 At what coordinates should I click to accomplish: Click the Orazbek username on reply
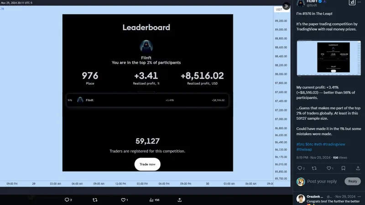click(315, 196)
